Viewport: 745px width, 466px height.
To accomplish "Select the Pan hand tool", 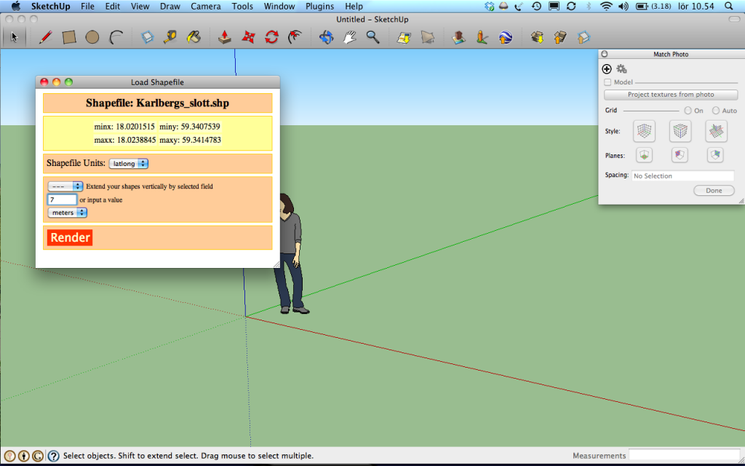I will [x=350, y=37].
